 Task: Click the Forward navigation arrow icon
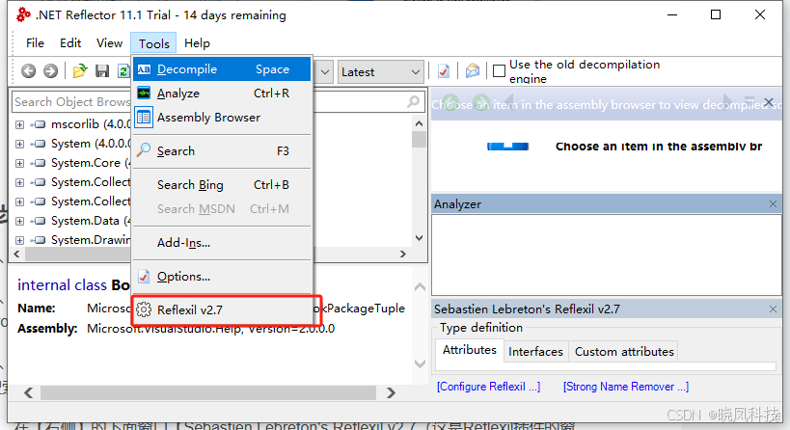point(50,71)
